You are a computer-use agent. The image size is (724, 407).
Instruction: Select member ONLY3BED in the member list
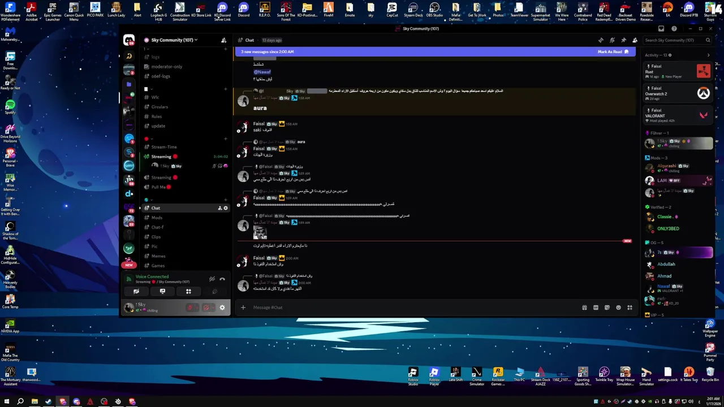(678, 228)
